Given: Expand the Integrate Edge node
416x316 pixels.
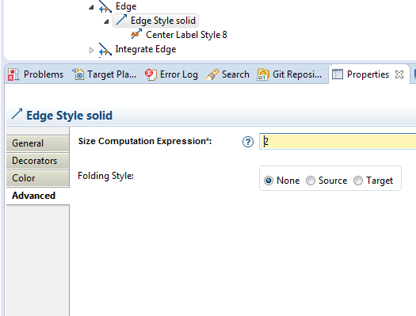Looking at the screenshot, I should tap(92, 50).
